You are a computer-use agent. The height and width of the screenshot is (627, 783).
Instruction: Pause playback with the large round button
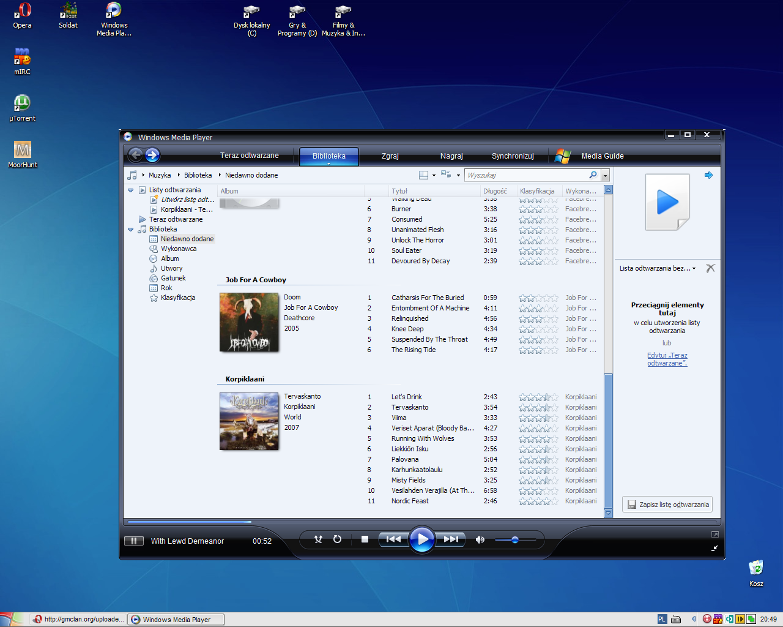tap(422, 539)
